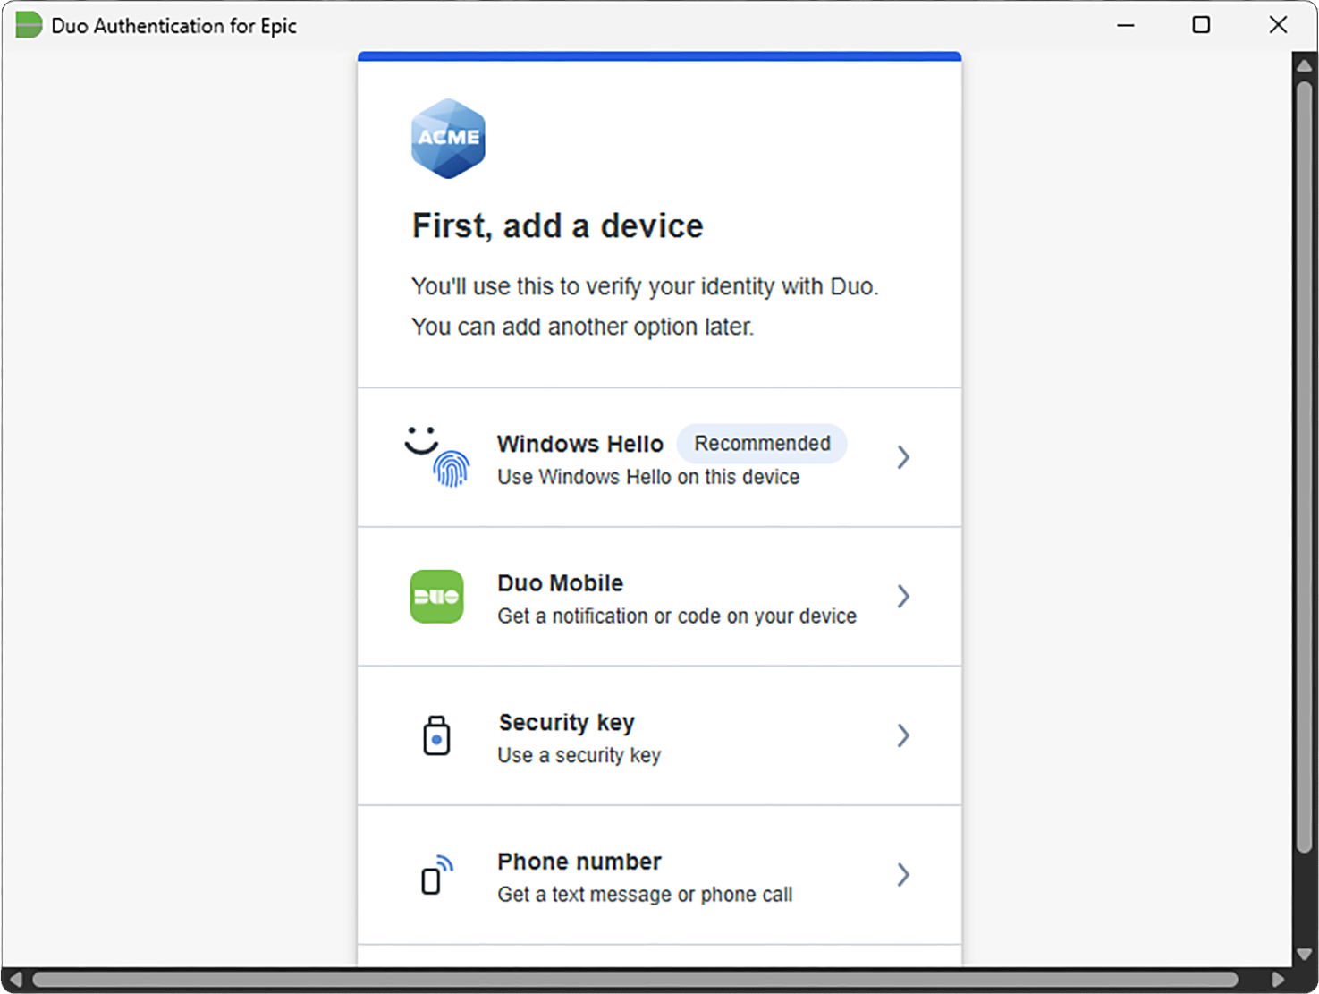Expand the Phone number option via its chevron
This screenshot has height=994, width=1319.
903,875
